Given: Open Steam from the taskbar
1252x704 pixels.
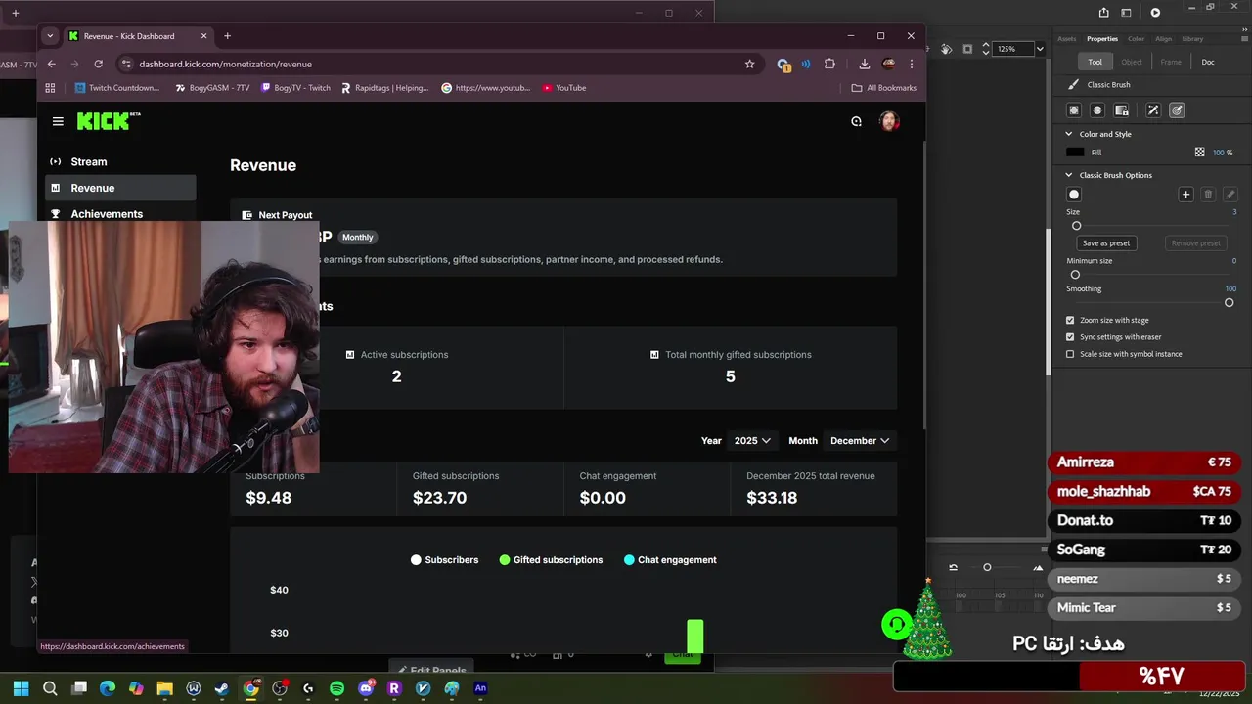Looking at the screenshot, I should point(222,688).
